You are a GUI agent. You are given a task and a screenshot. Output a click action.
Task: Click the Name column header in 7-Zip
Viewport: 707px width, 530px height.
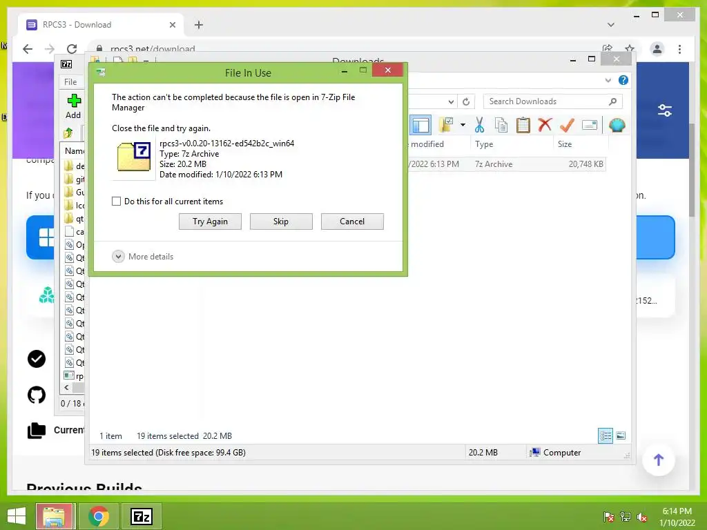pyautogui.click(x=74, y=150)
